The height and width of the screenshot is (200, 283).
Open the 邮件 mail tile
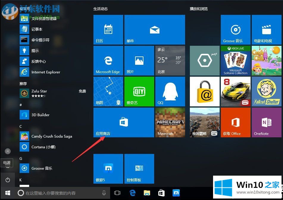155,30
